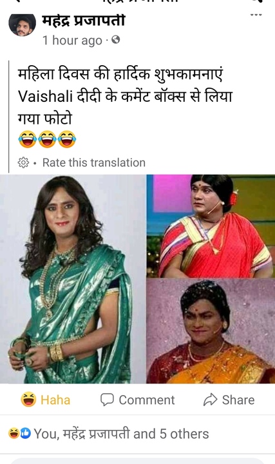Click the Comment button label
The image size is (275, 464).
click(147, 400)
